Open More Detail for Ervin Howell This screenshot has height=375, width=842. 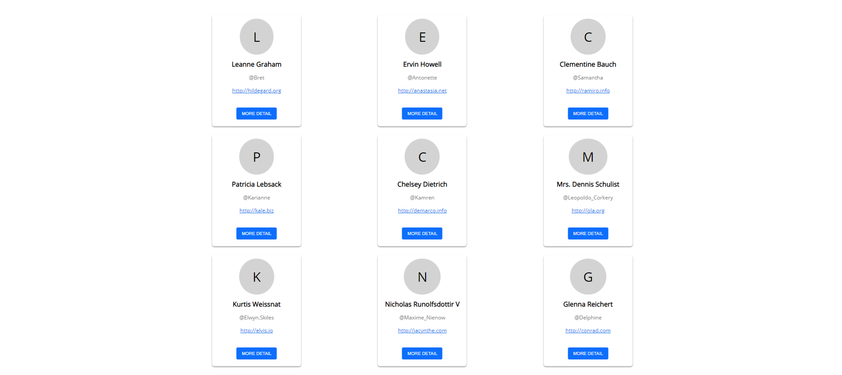[422, 114]
